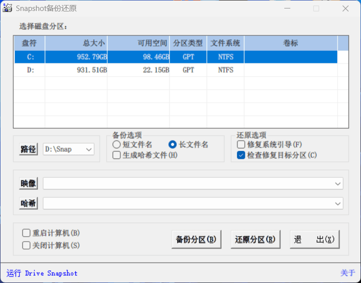Screen dimensions: 361x283
Task: Click the backup partition (备份分区) button
Action: click(x=196, y=240)
